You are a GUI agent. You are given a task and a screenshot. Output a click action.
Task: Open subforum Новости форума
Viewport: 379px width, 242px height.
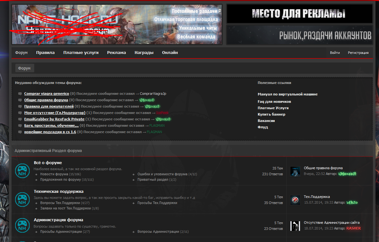click(x=54, y=174)
